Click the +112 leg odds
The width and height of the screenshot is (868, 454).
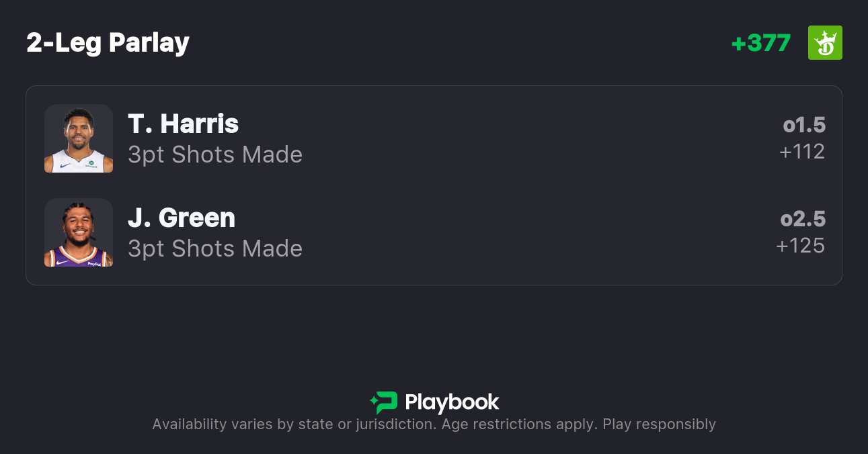[x=801, y=152]
